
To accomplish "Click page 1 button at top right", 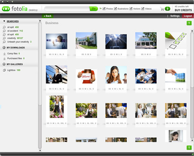I will pyautogui.click(x=189, y=23).
